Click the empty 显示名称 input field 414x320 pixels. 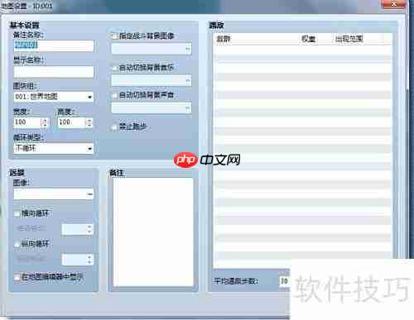point(54,72)
